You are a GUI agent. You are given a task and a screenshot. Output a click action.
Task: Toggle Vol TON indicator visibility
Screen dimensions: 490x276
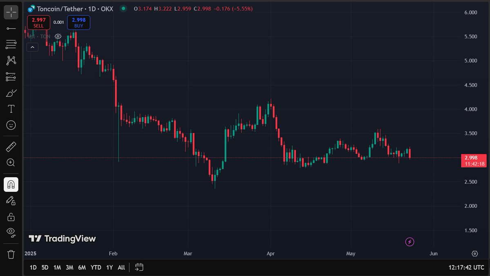click(58, 36)
